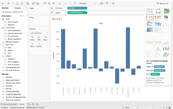
Task: Open the Dimensions pane dropdown menu
Action: (x=26, y=16)
